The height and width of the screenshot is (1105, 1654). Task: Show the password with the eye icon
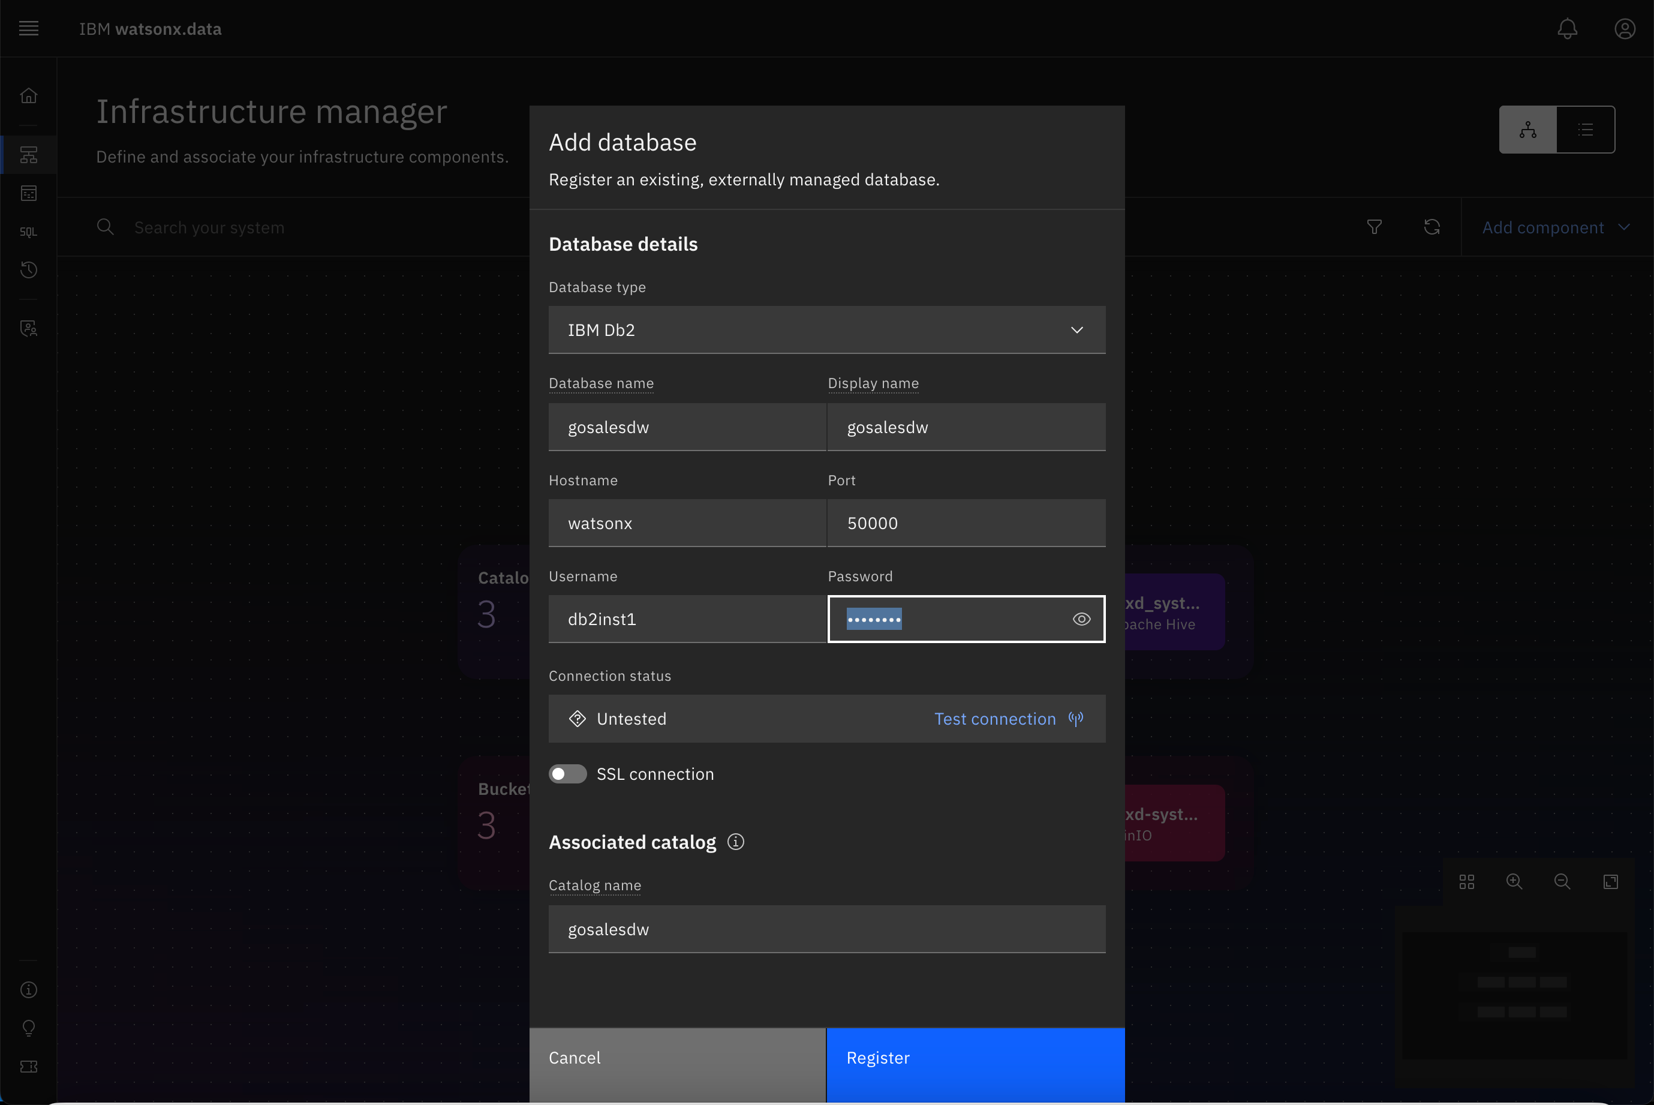coord(1082,618)
